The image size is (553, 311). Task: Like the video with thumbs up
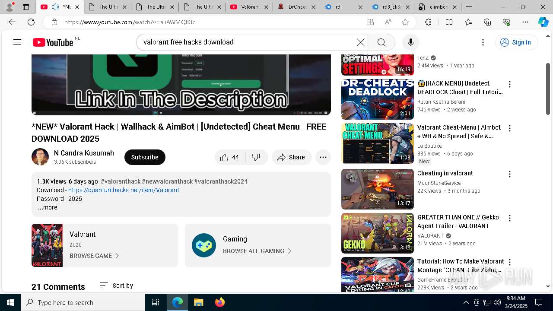coord(230,157)
